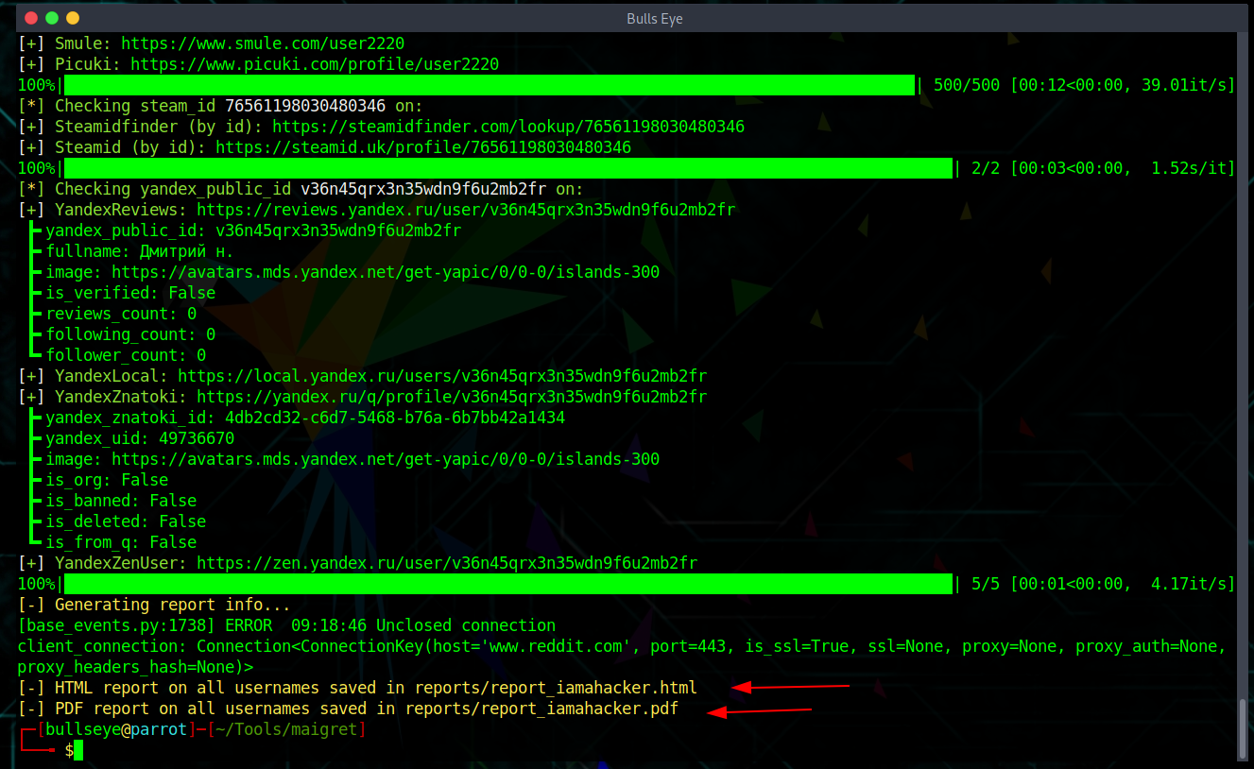Click the green maximize window button
Viewport: 1254px width, 769px height.
click(x=52, y=18)
